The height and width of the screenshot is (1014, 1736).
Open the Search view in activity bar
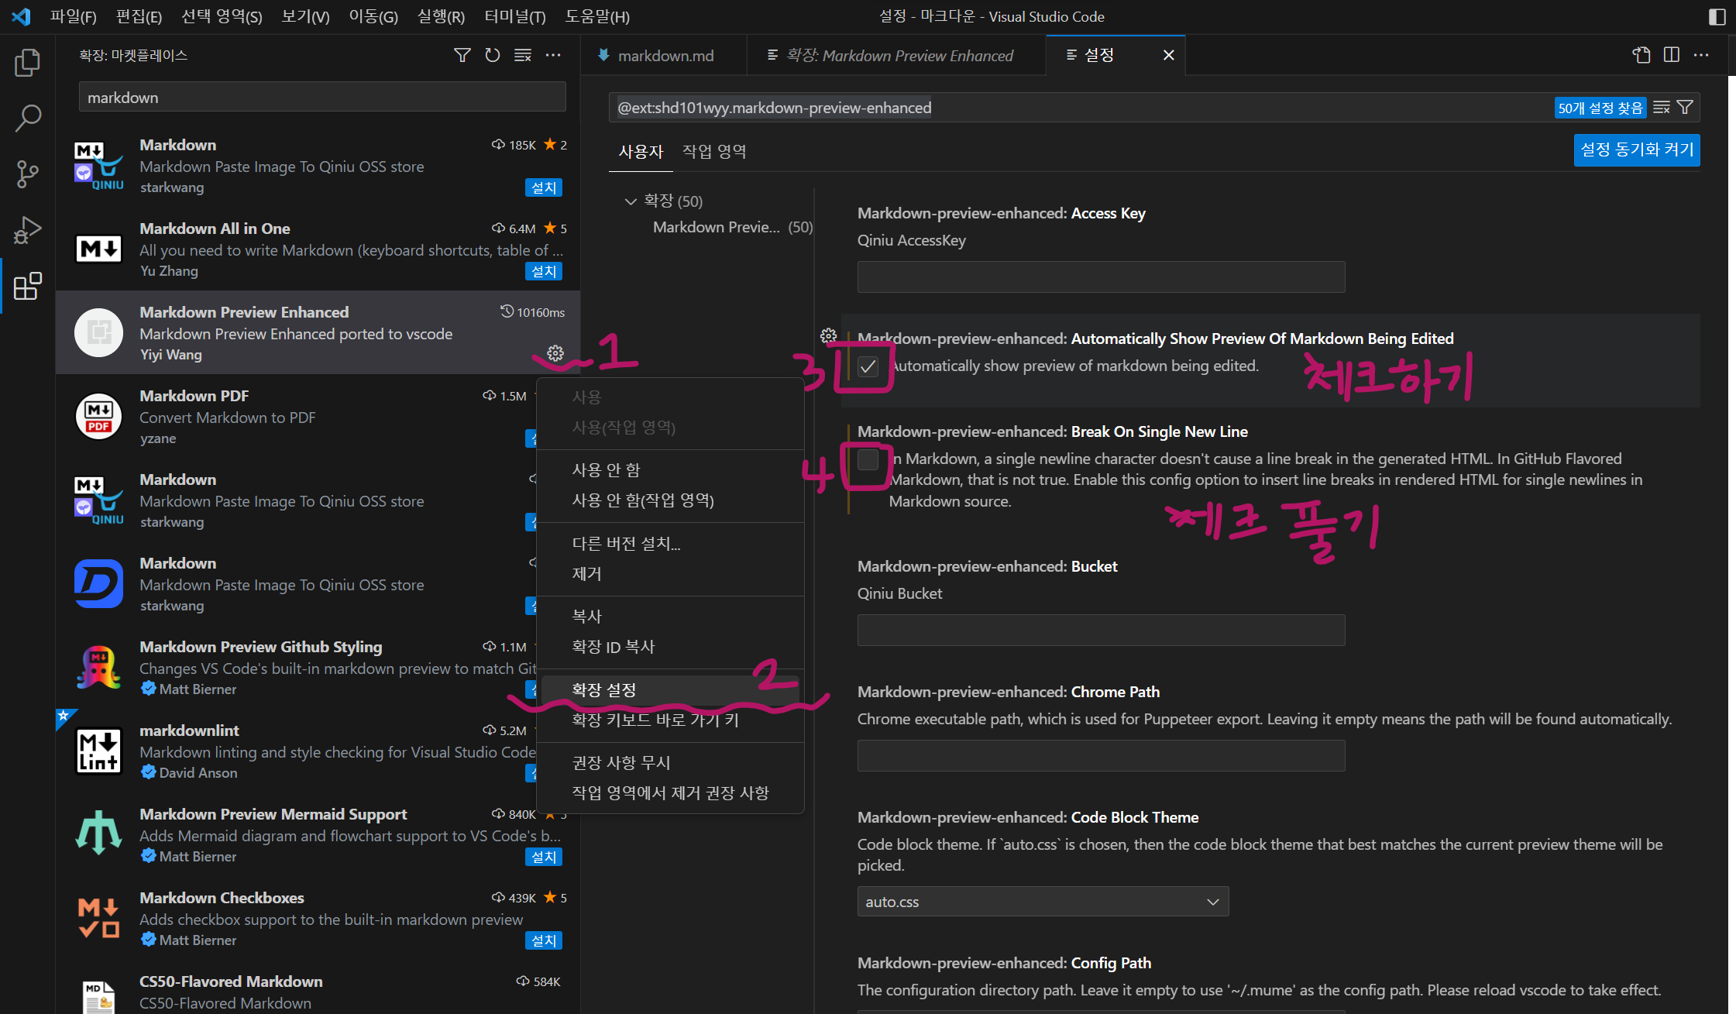(28, 119)
